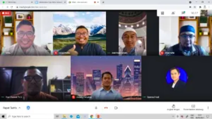Open the Chrome profile avatar

pyautogui.click(x=205, y=7)
